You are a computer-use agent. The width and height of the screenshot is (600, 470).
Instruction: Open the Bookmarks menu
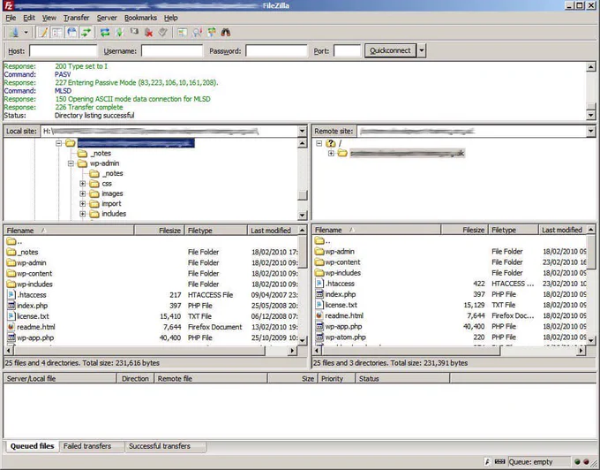point(140,18)
